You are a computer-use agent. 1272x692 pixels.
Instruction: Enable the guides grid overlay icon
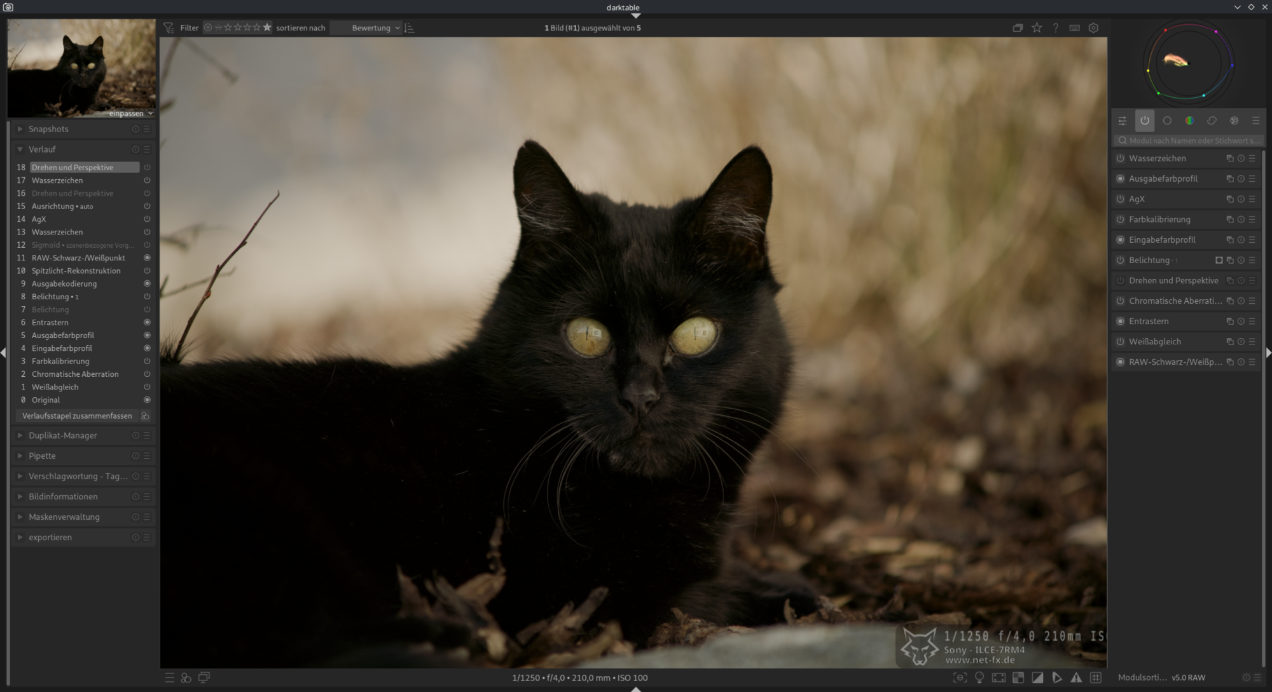click(1096, 677)
